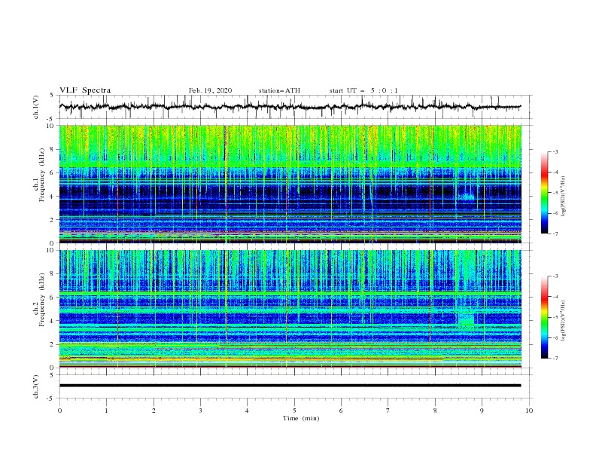Click time axis tick label '9'
The height and width of the screenshot is (461, 596).
pyautogui.click(x=482, y=411)
